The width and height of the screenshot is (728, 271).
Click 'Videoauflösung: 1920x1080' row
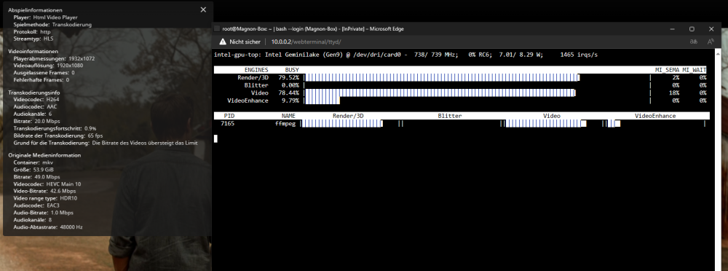pyautogui.click(x=48, y=66)
